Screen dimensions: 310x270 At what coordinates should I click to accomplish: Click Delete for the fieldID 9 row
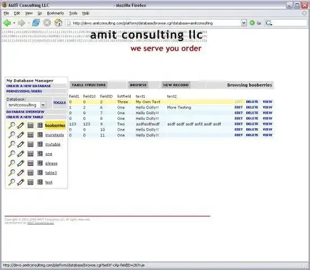[x=252, y=124]
